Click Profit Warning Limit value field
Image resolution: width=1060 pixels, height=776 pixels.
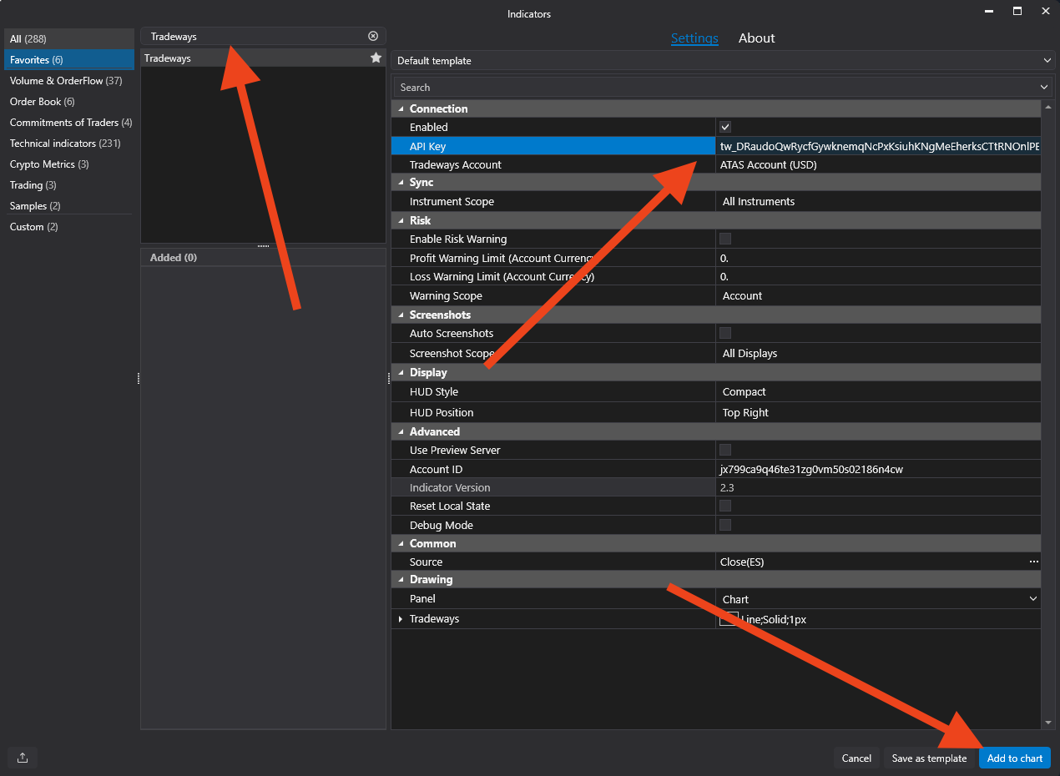tap(879, 258)
